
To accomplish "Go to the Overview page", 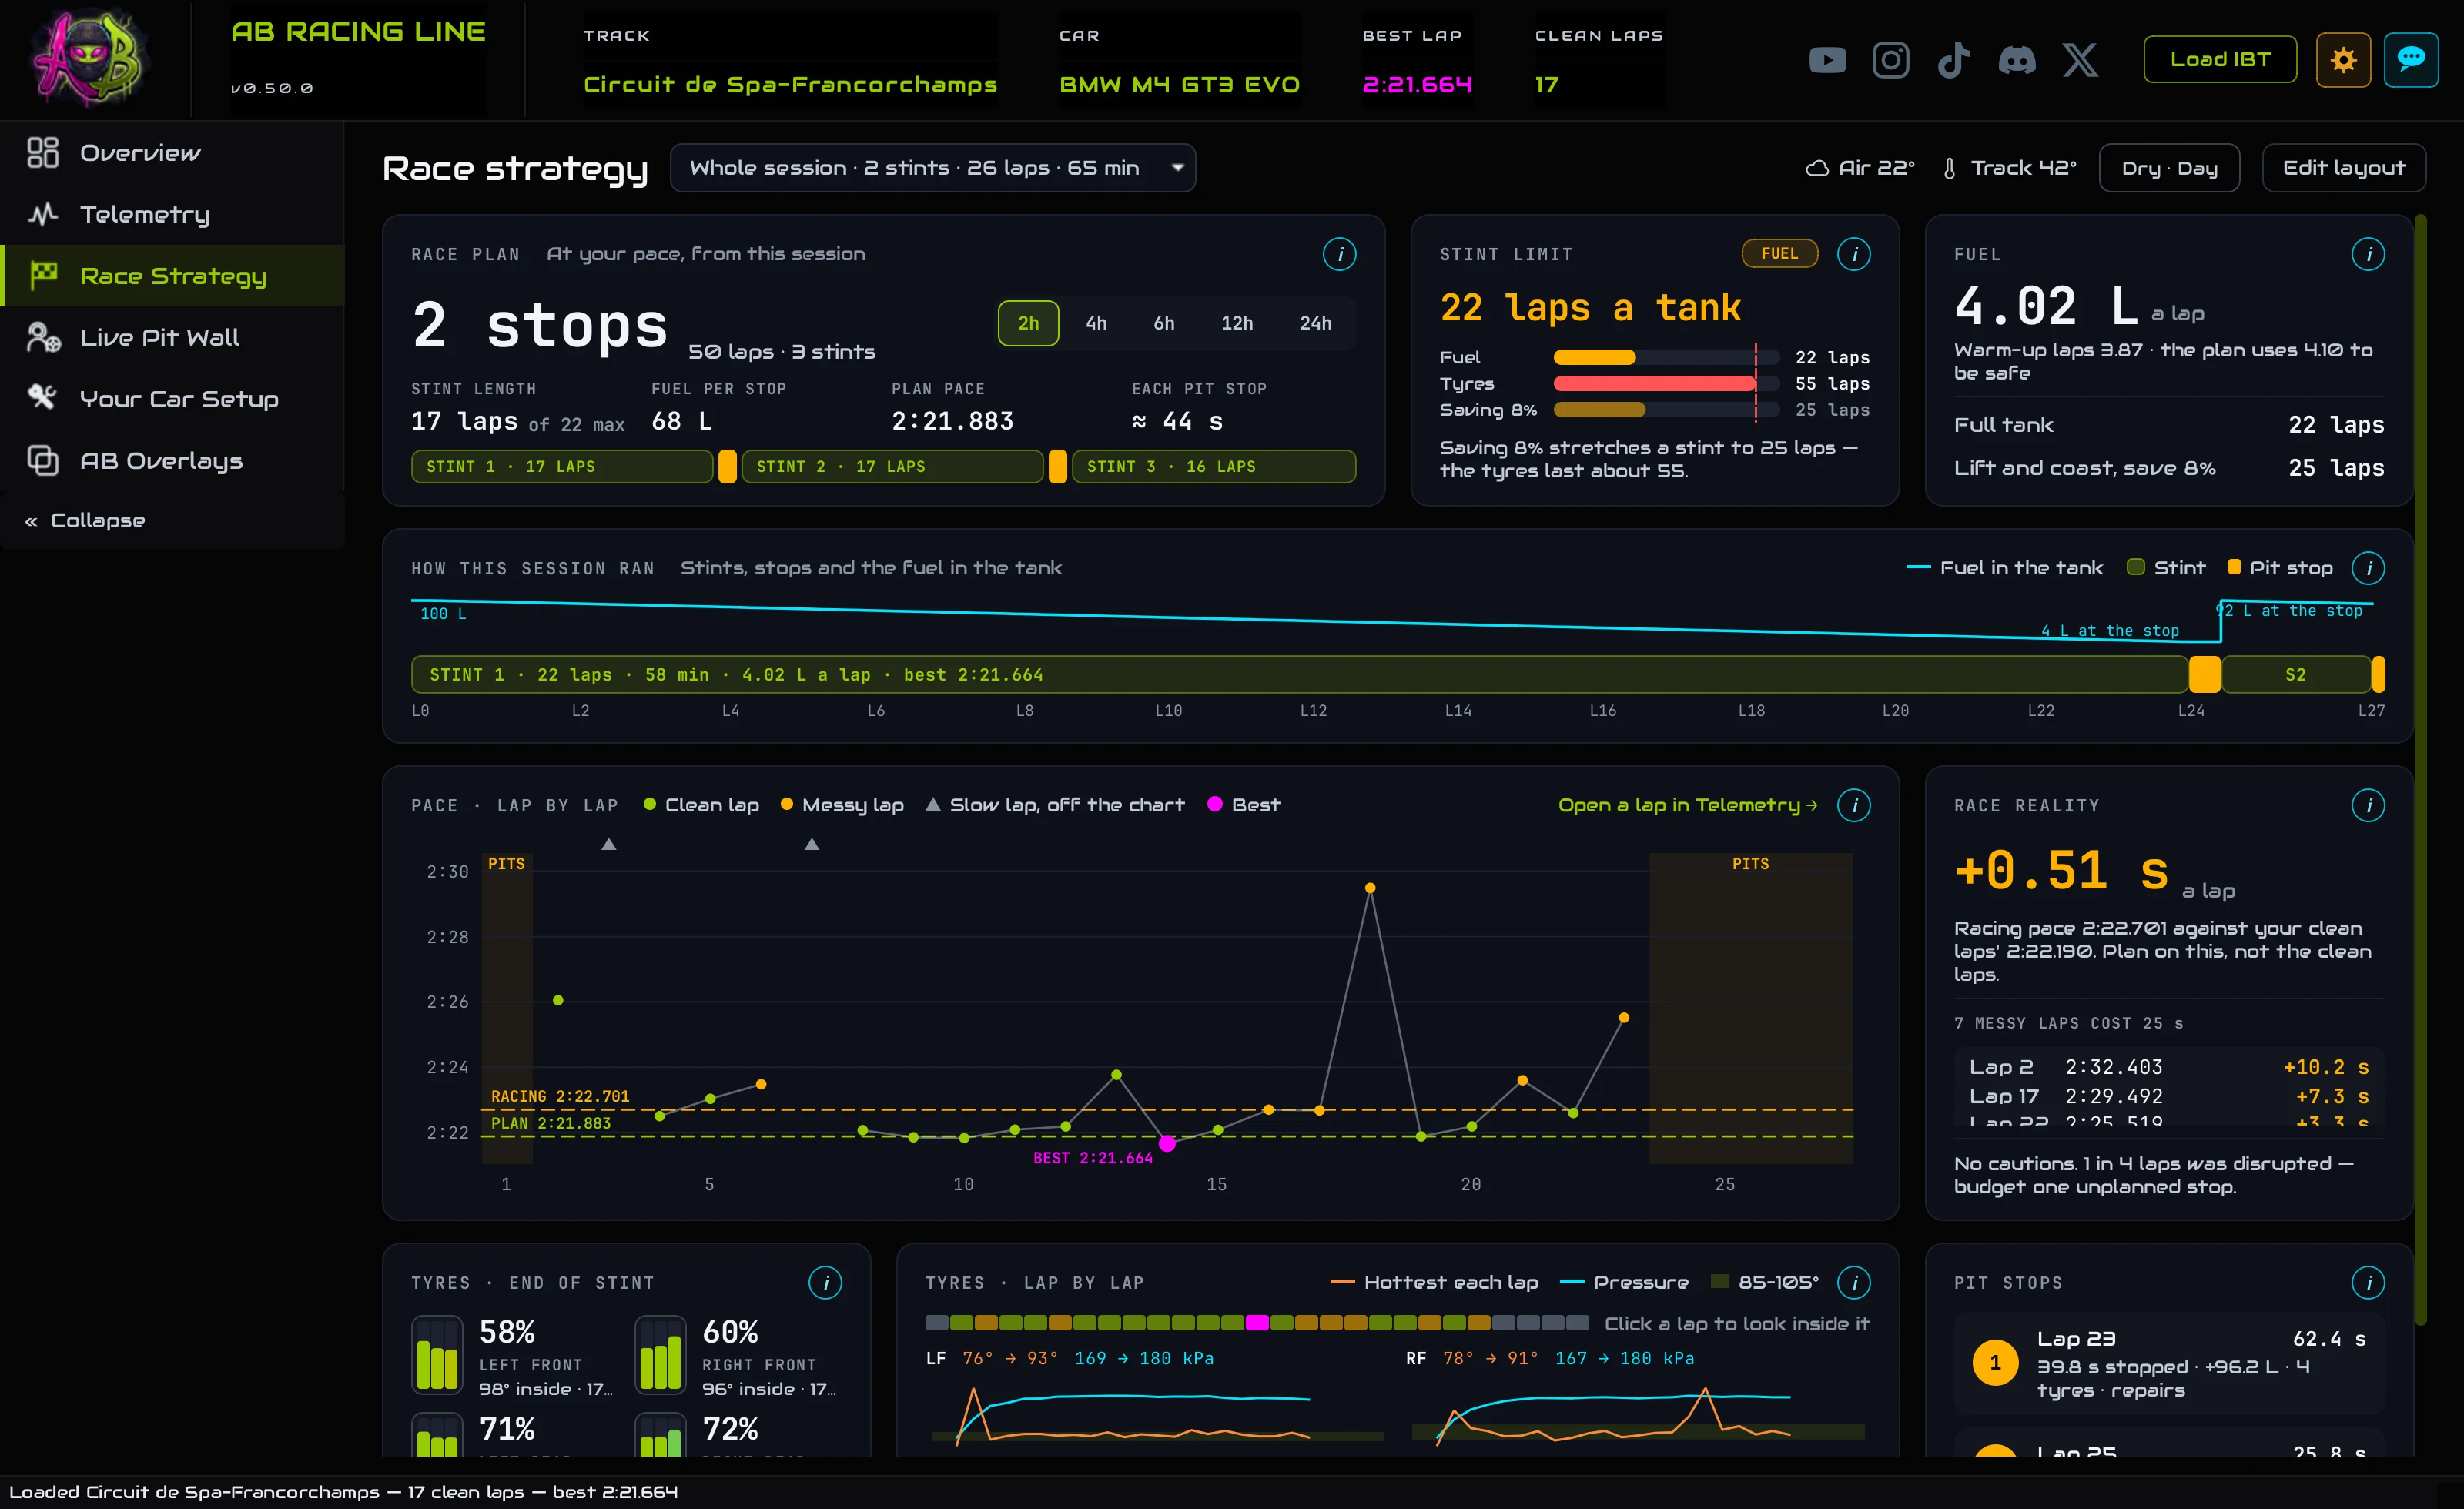I will coord(172,153).
